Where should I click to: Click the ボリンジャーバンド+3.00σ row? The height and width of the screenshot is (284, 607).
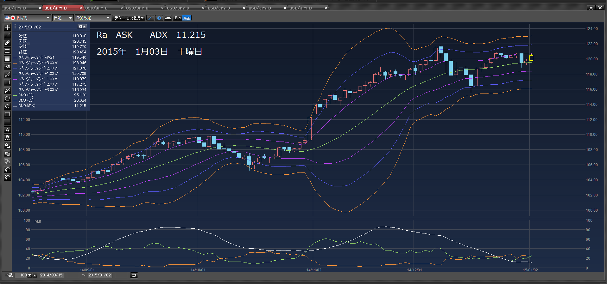pyautogui.click(x=51, y=63)
